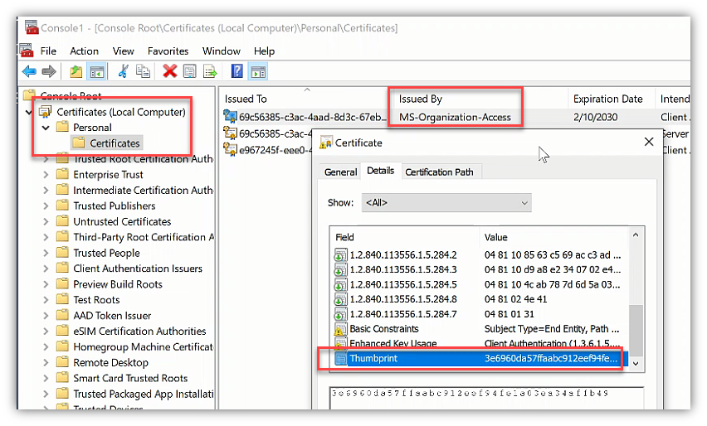Close the Certificate dialog
Image resolution: width=707 pixels, height=426 pixels.
click(x=649, y=142)
